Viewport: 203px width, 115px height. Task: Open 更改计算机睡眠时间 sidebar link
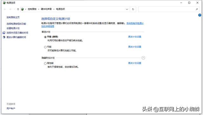[x=16, y=37]
